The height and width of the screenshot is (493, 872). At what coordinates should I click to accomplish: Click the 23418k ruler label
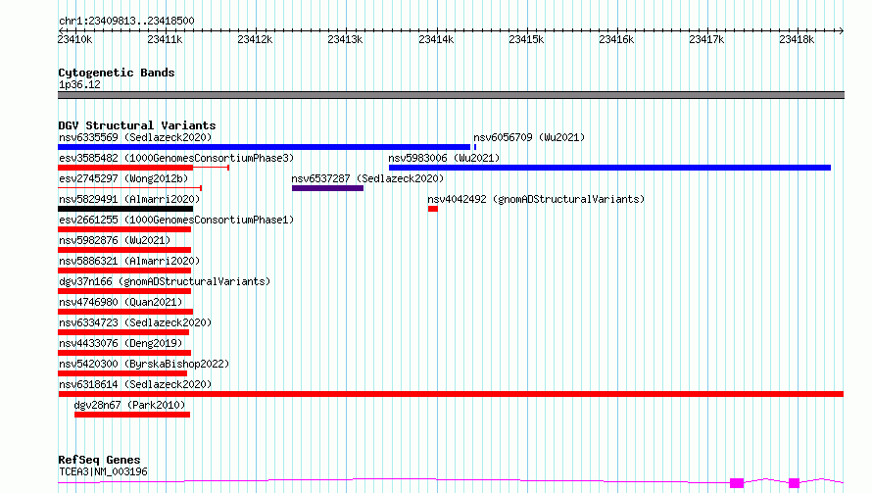(797, 39)
